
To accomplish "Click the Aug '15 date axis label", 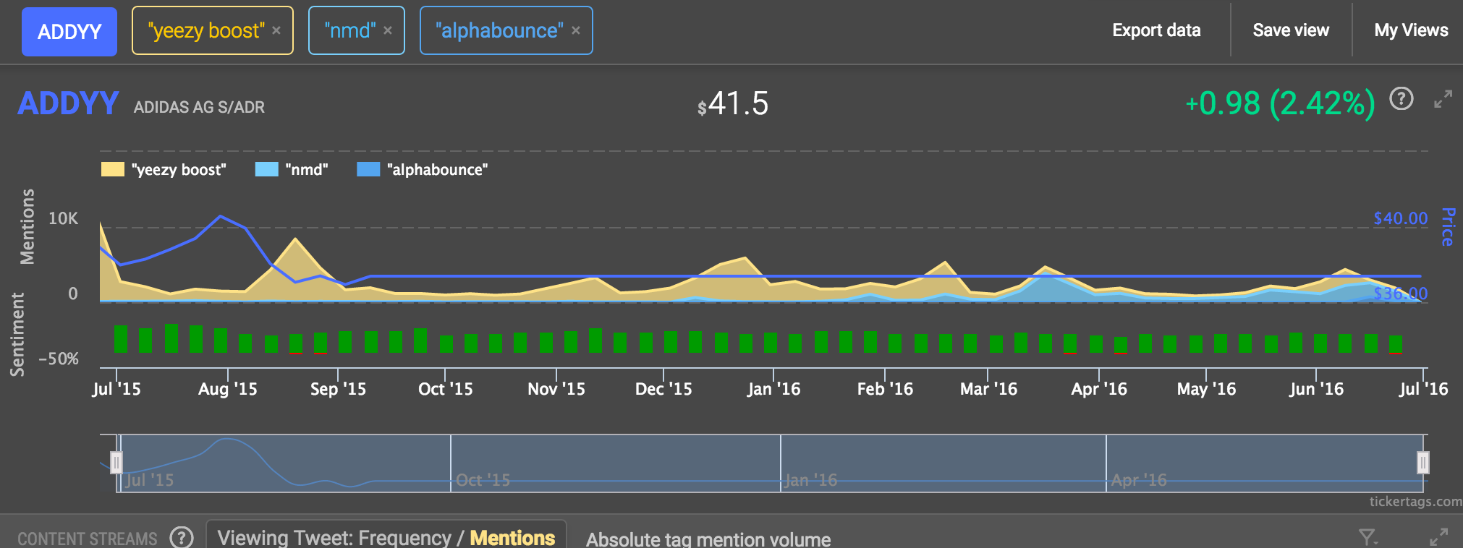I will (228, 389).
